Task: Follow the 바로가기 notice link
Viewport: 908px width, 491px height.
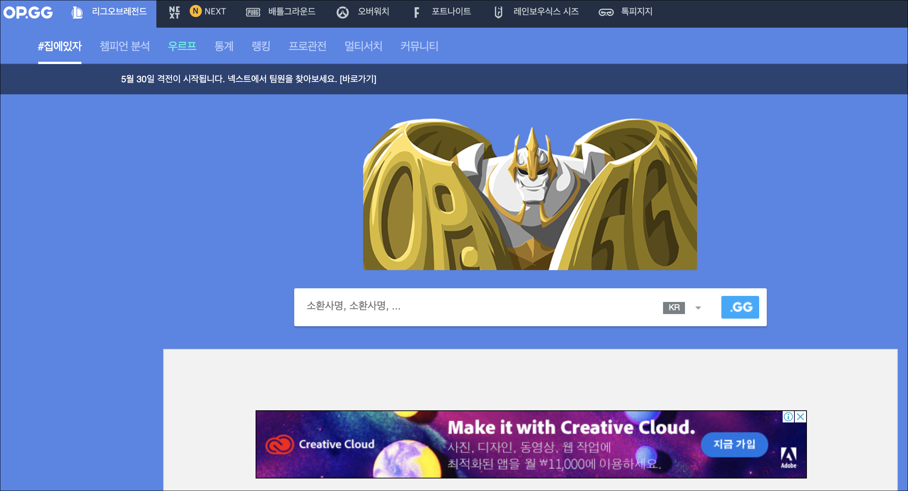Action: pyautogui.click(x=358, y=79)
